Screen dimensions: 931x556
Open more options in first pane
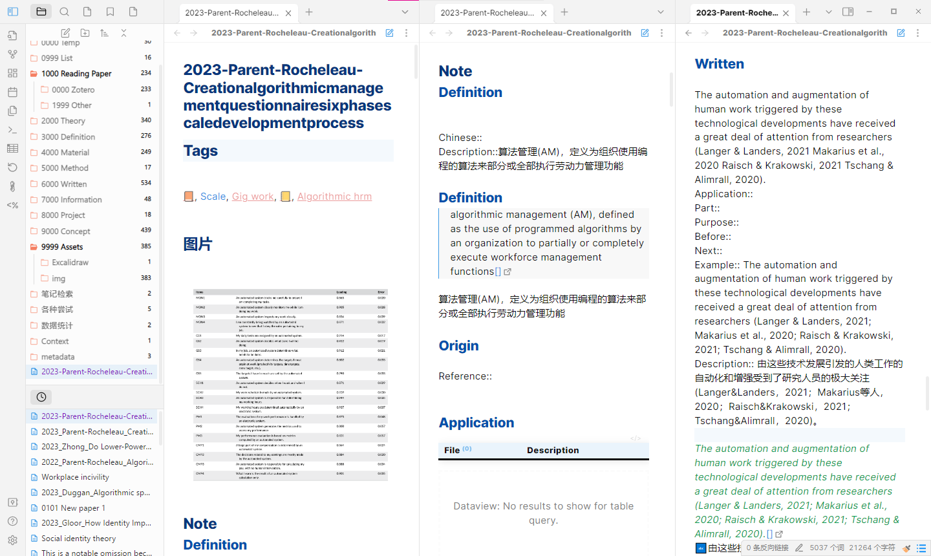point(406,33)
